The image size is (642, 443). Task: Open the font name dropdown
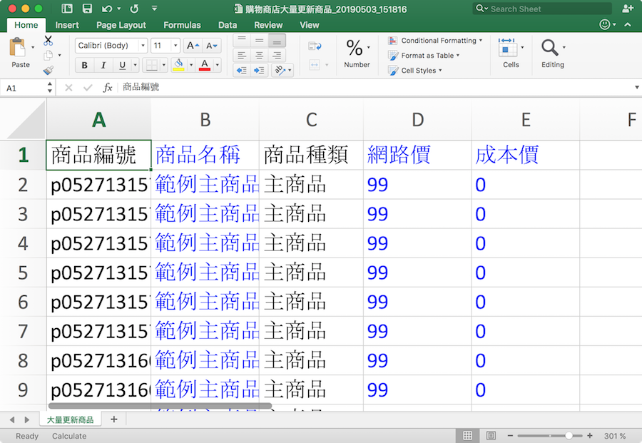click(x=143, y=46)
